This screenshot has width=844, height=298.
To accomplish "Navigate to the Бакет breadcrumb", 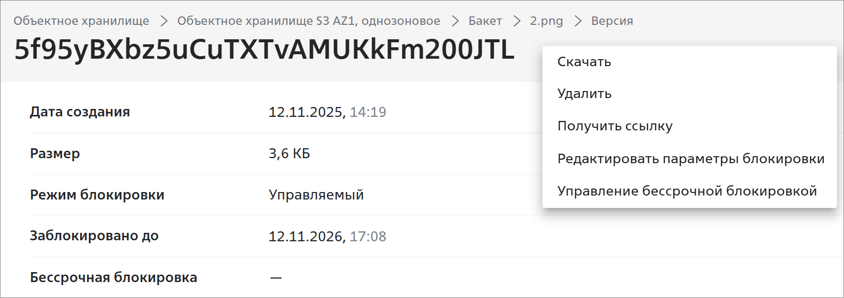I will pos(485,21).
